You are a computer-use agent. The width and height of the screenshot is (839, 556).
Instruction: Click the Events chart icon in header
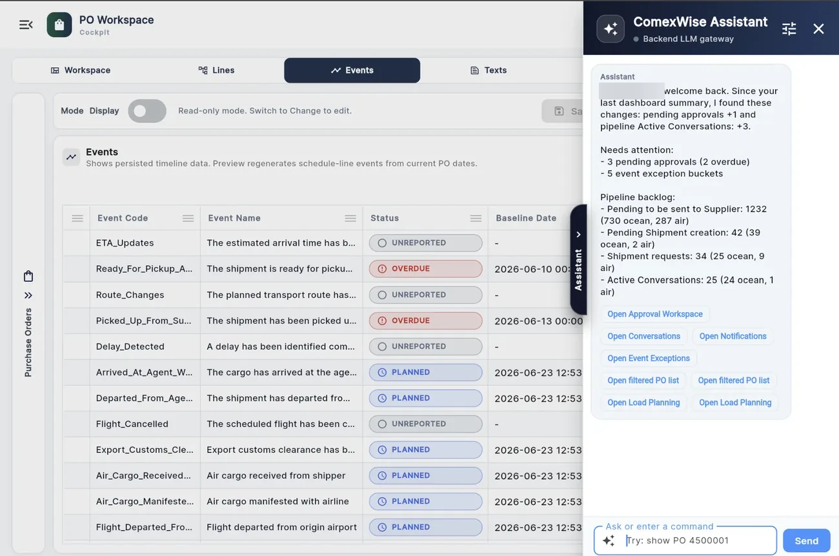[71, 157]
